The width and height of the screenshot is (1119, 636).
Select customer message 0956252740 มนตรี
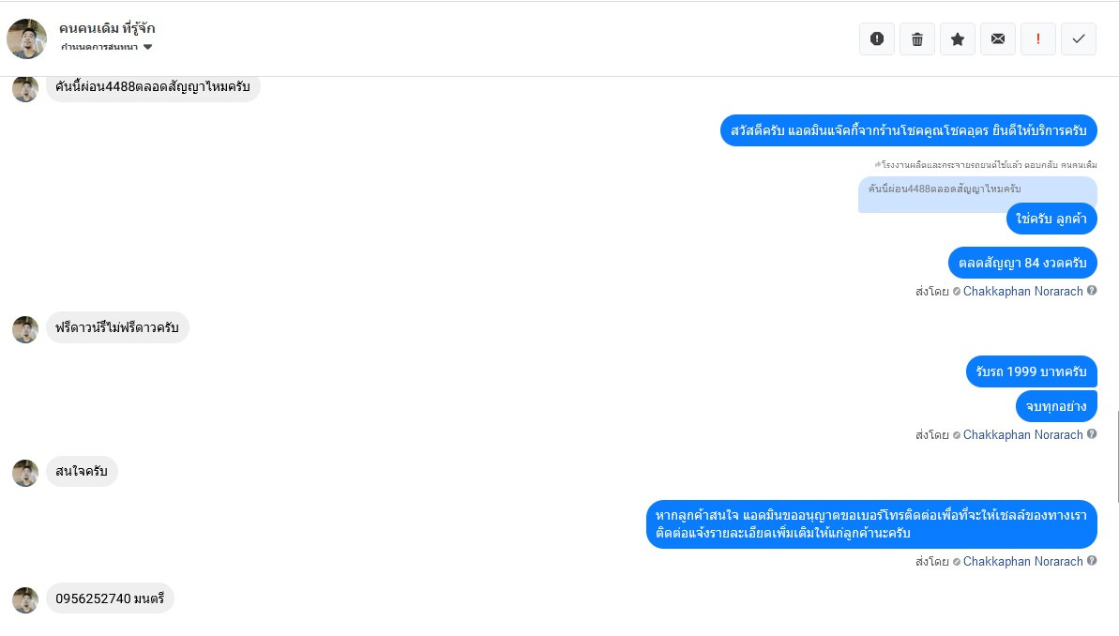click(110, 598)
